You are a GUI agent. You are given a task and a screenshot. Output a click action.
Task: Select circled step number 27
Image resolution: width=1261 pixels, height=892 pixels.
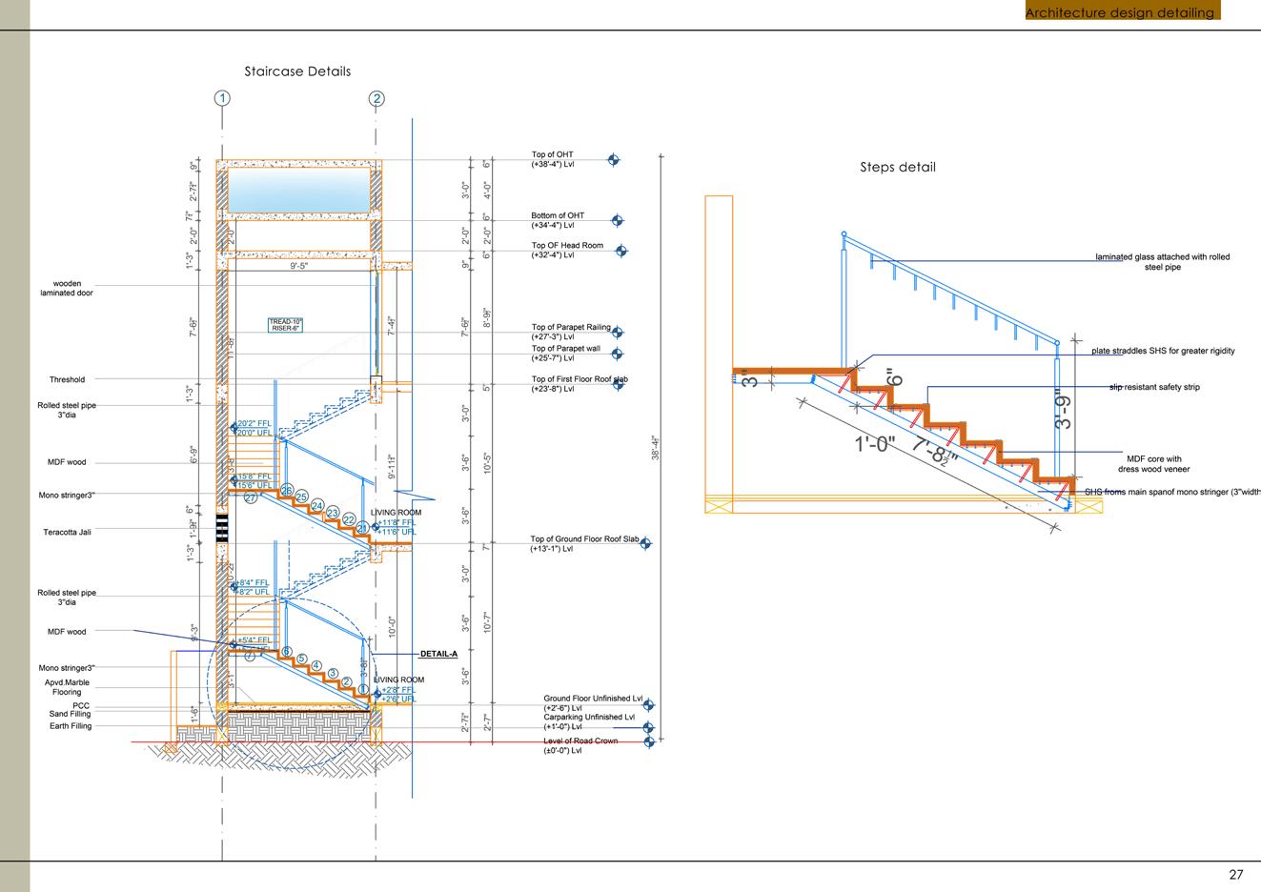pos(251,497)
